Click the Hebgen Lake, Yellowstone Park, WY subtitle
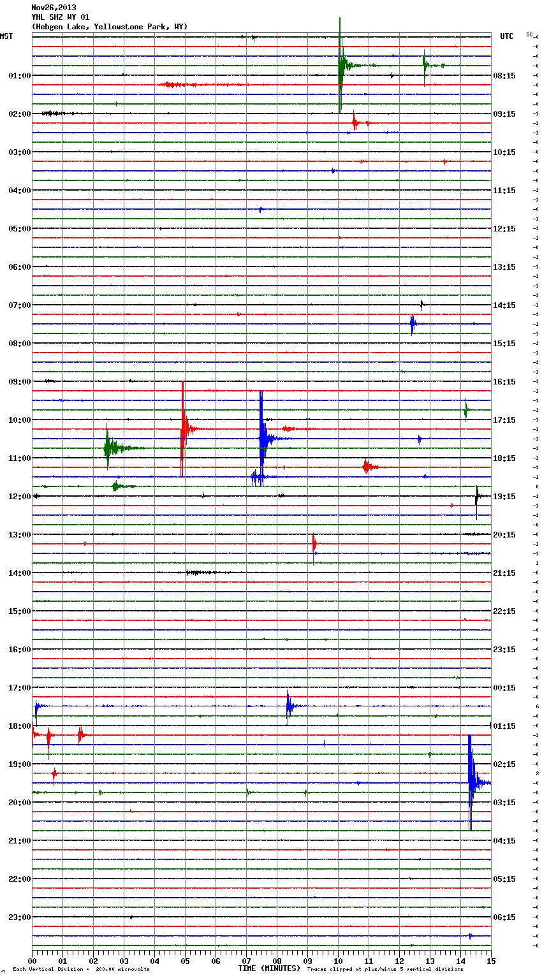The image size is (542, 978). click(110, 27)
